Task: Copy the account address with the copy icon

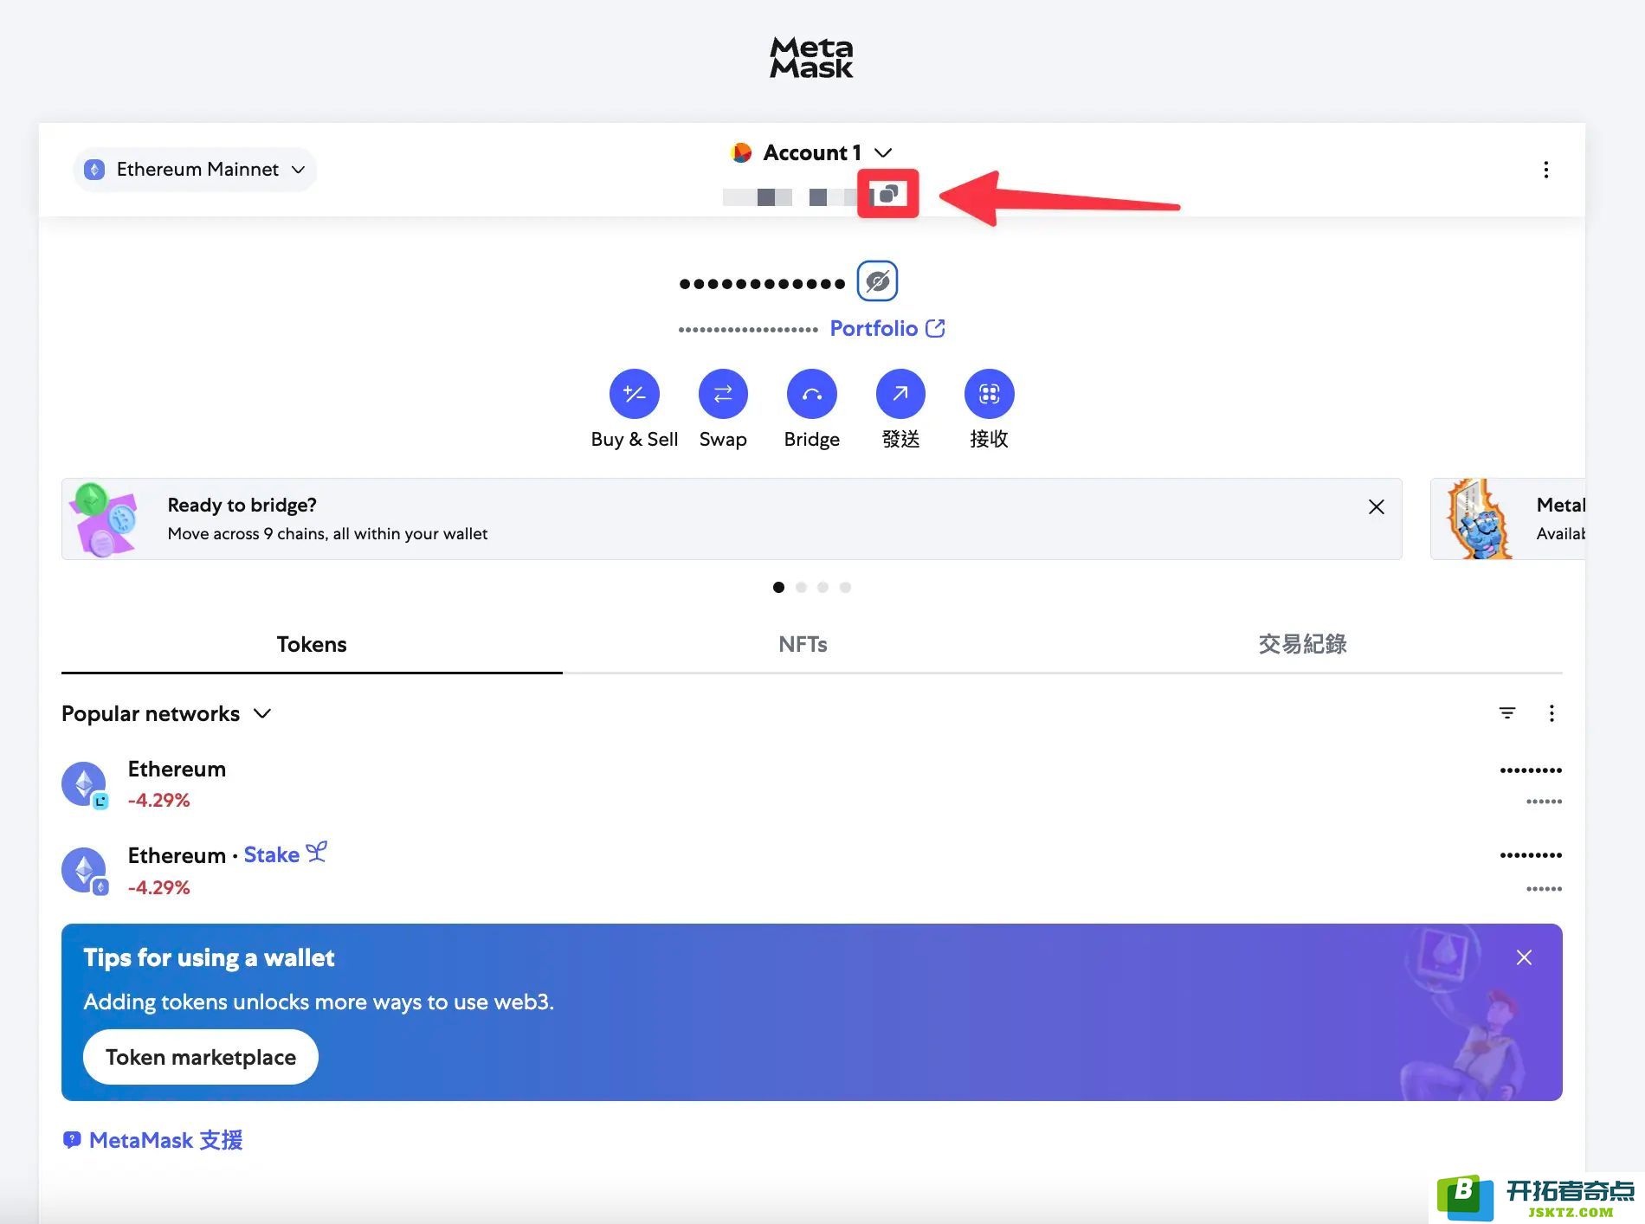Action: point(887,194)
